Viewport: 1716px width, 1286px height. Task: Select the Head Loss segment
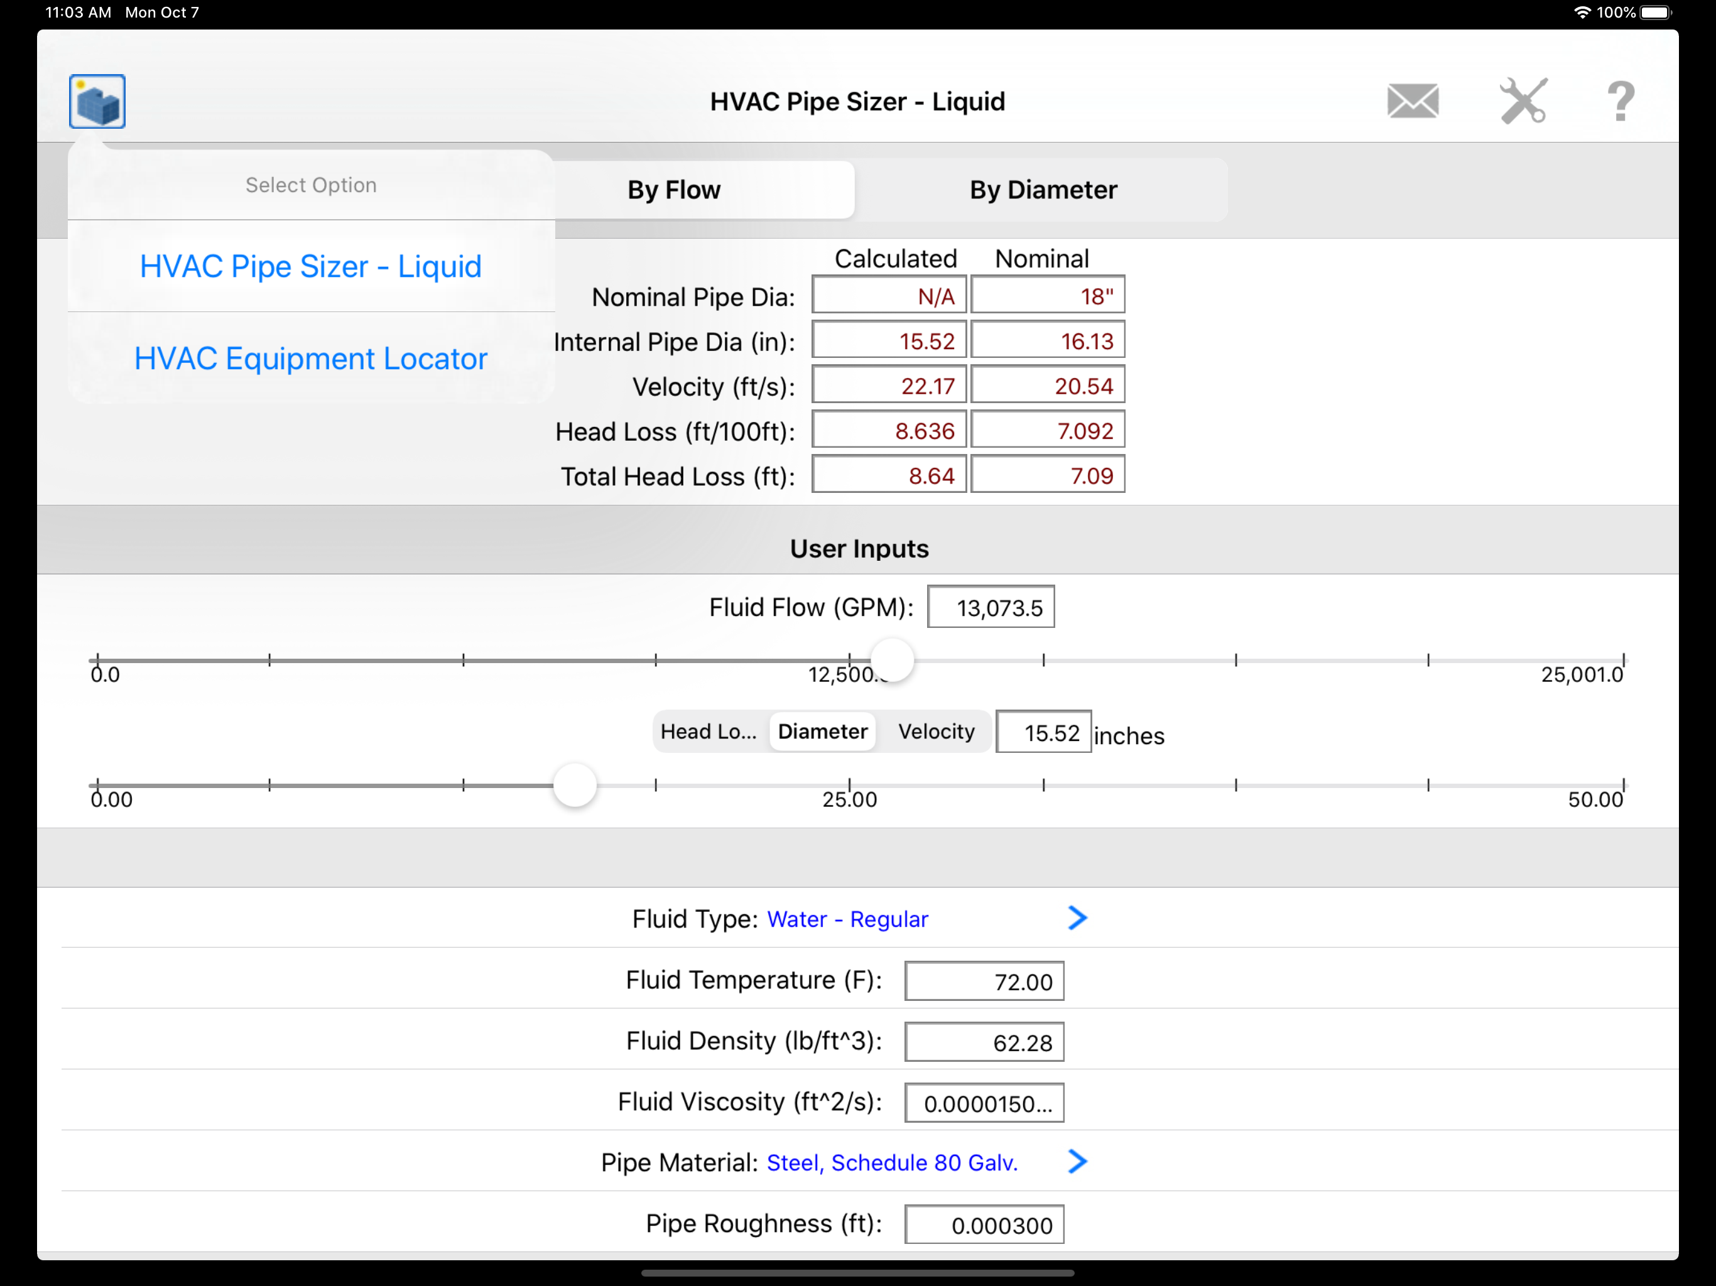[x=709, y=732]
